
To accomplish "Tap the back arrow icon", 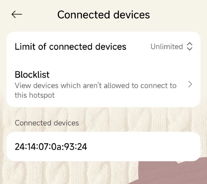I will [17, 15].
